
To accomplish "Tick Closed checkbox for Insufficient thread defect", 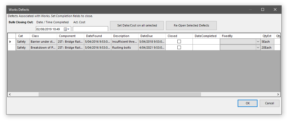I will (x=179, y=42).
